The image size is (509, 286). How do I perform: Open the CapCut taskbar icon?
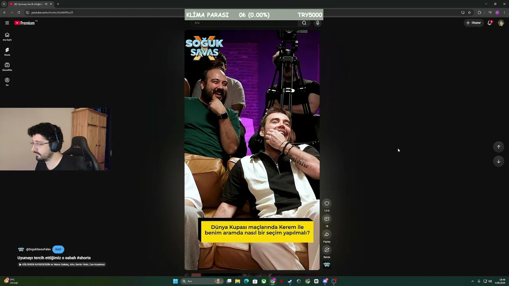click(316, 281)
